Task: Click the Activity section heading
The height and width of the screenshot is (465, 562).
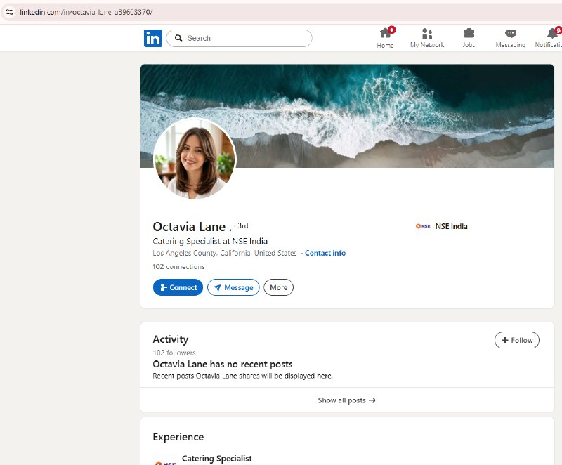Action: [x=170, y=339]
